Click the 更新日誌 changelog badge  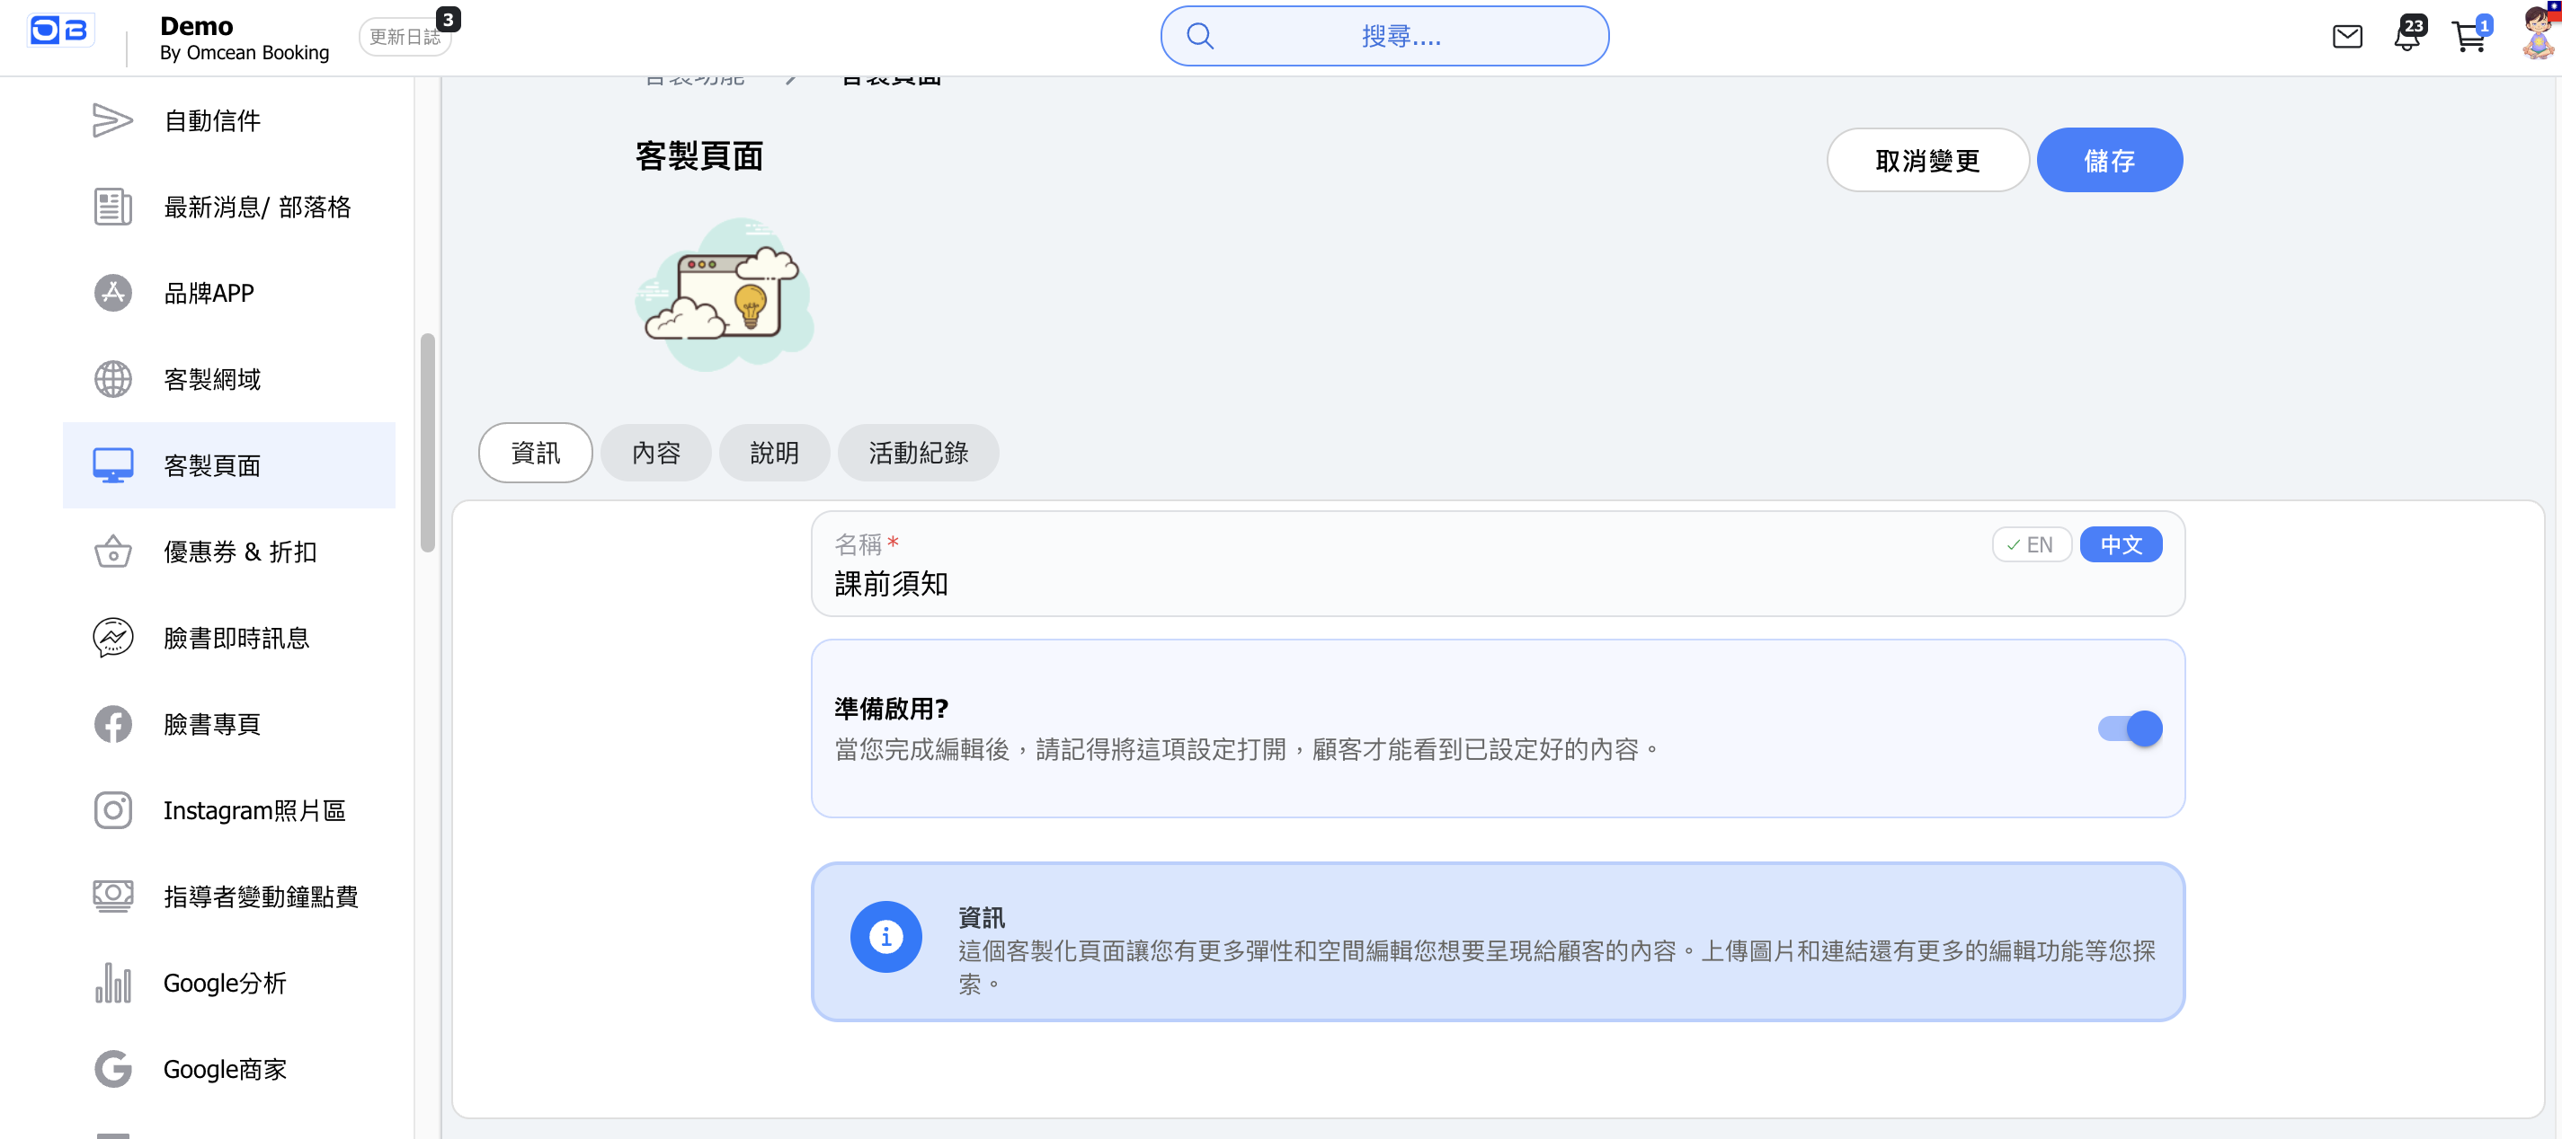pos(405,37)
